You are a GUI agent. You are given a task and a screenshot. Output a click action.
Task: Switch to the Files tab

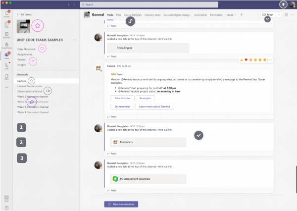119,15
